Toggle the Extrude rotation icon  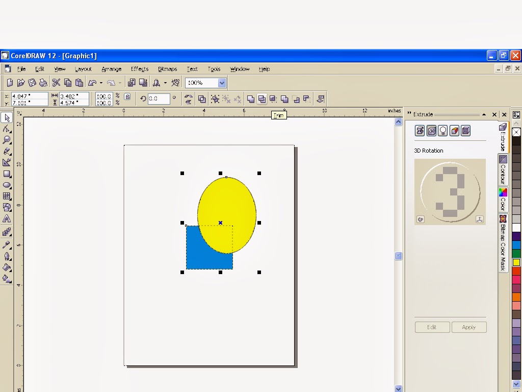pyautogui.click(x=431, y=131)
